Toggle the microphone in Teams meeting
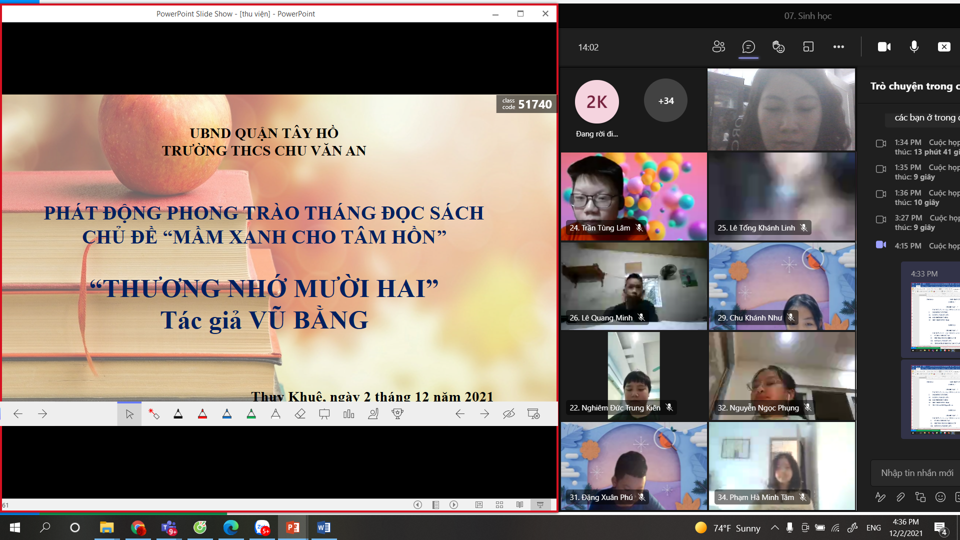Image resolution: width=960 pixels, height=540 pixels. click(x=914, y=47)
